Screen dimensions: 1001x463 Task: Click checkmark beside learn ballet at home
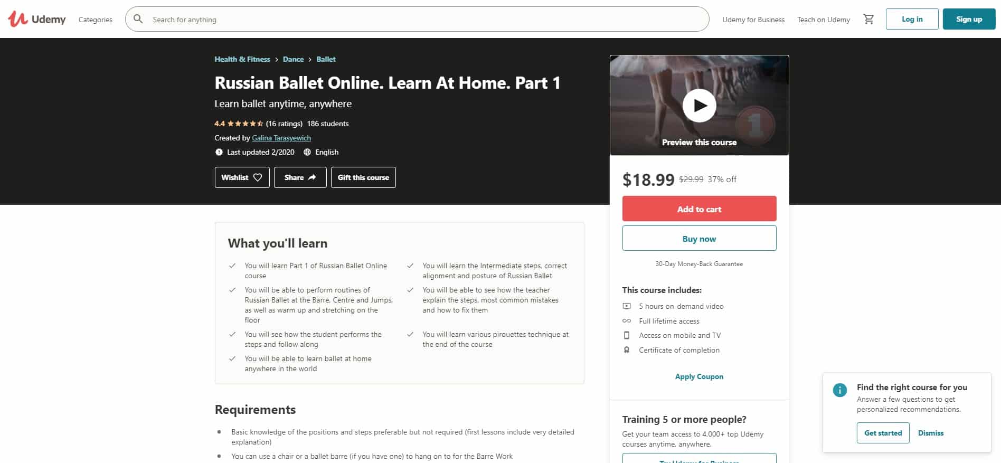click(x=232, y=358)
